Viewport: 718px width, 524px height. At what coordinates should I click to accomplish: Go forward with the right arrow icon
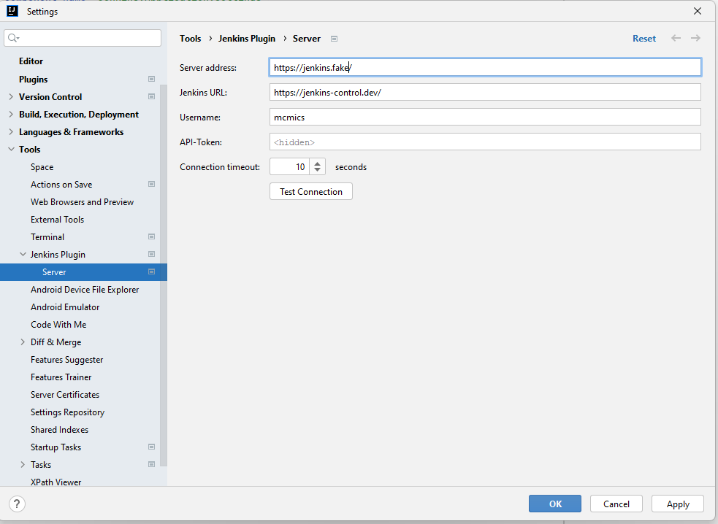click(695, 38)
